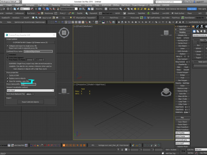The height and width of the screenshot is (155, 207).
Task: Click the Rectangular Selection Region icon in the main toolbar
Action: tap(1, 9)
